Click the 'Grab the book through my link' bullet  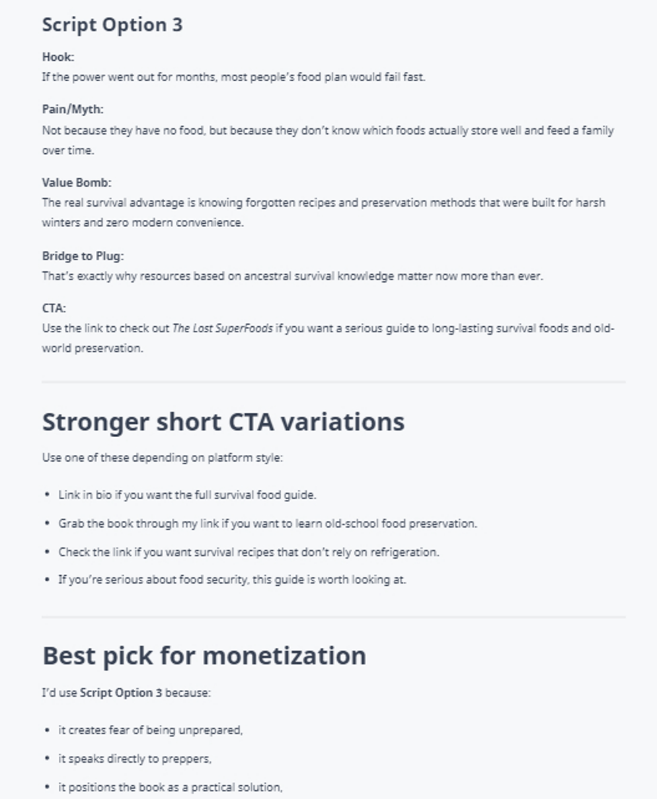267,524
